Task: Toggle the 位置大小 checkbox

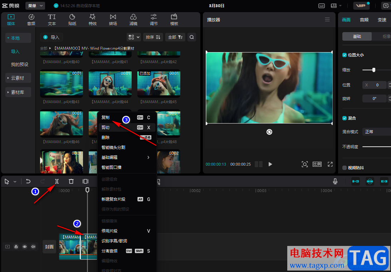Action: click(344, 55)
